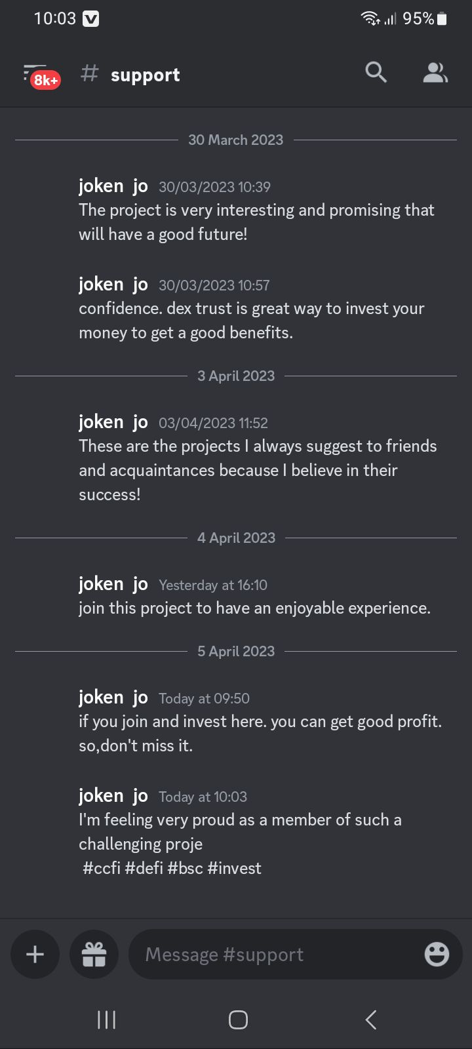Open the support channel title
The height and width of the screenshot is (1049, 472).
pos(145,75)
